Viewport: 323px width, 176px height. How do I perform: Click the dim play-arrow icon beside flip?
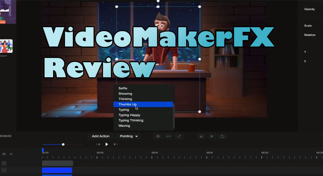tap(212, 136)
